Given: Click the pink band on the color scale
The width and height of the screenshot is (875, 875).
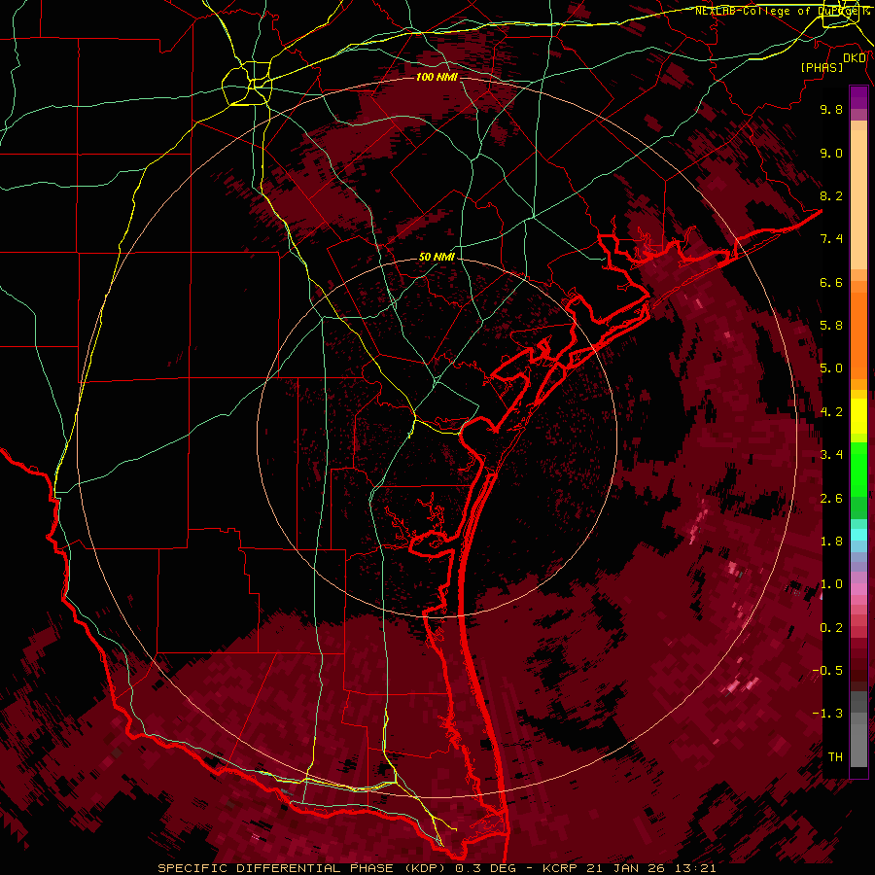Looking at the screenshot, I should (858, 589).
